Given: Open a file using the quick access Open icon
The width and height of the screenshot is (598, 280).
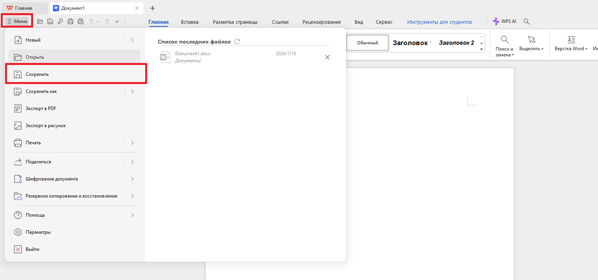Looking at the screenshot, I should [x=40, y=21].
